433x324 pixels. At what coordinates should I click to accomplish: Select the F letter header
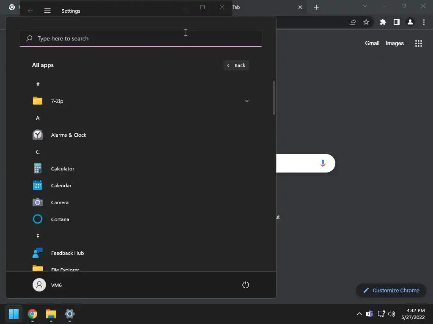(x=38, y=236)
